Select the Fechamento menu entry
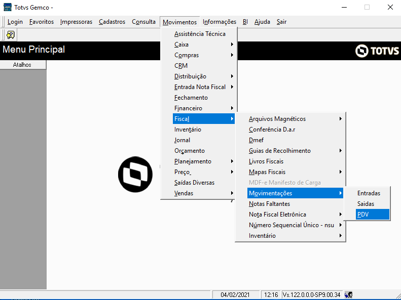 (204, 98)
